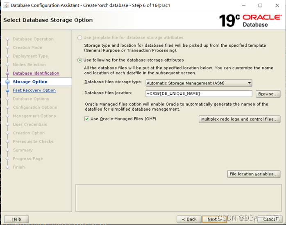286x225 pixels.
Task: Click the Configuration Options step
Action: tap(35, 107)
